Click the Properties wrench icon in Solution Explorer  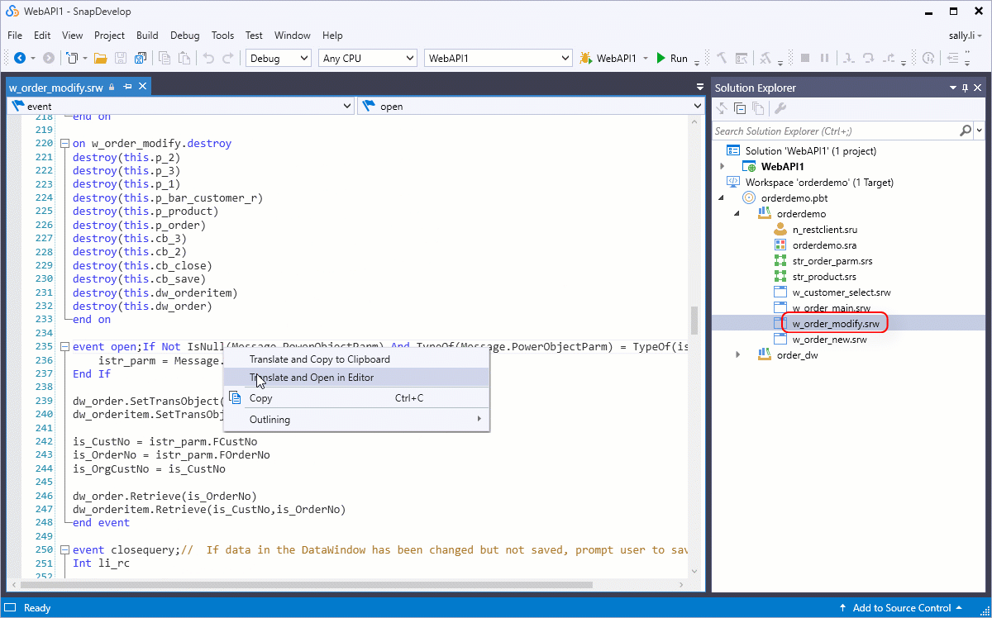[780, 108]
